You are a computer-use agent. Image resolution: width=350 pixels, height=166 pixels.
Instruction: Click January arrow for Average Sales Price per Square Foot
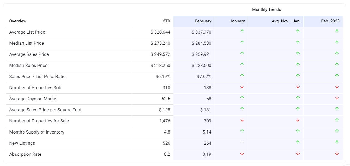coord(242,109)
